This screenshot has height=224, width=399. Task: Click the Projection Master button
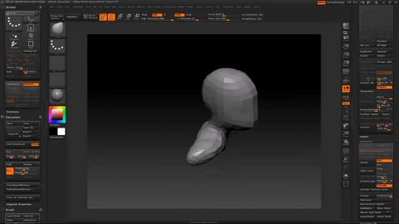tap(57, 17)
